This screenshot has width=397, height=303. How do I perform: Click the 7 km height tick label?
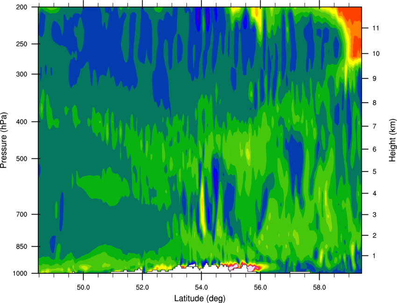pos(375,126)
